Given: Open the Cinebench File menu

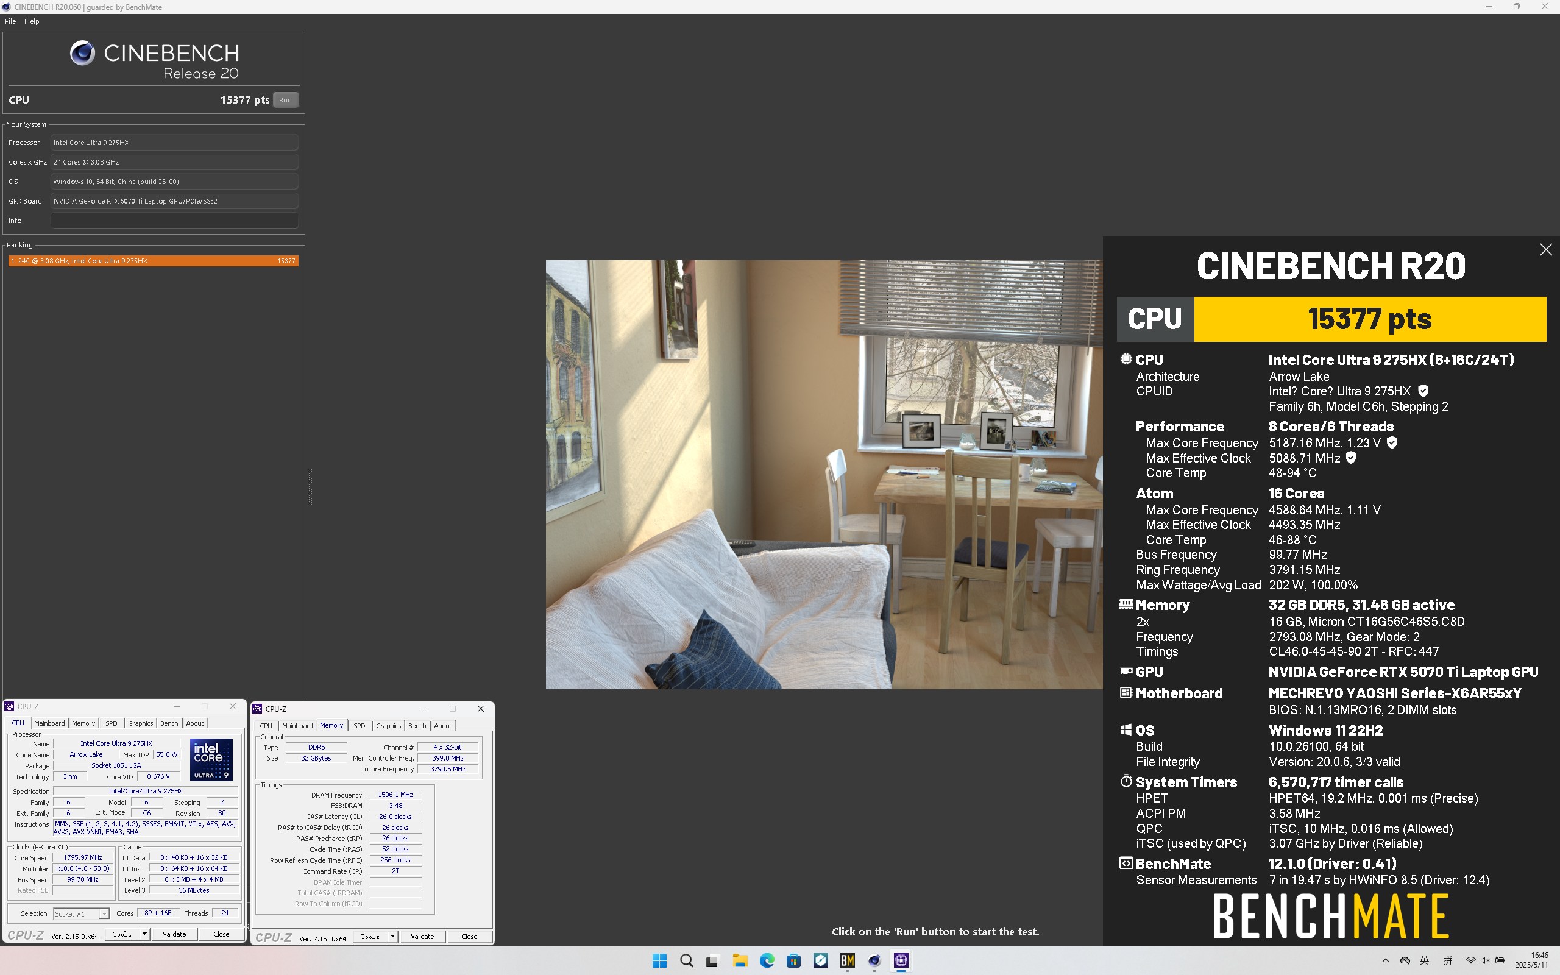Looking at the screenshot, I should click(10, 21).
